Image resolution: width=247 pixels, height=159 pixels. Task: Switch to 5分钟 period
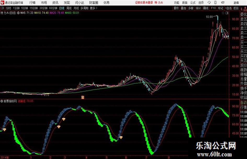coord(25,8)
